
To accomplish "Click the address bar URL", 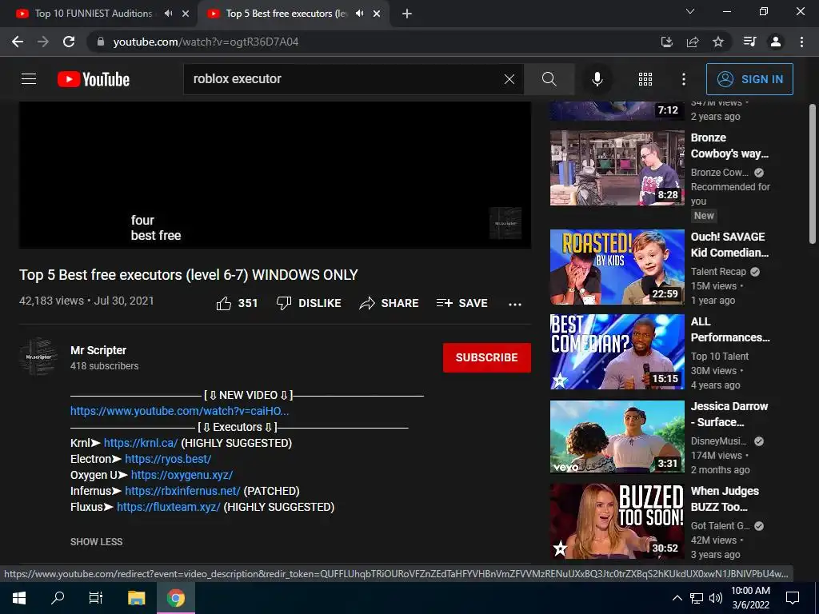I will point(206,42).
